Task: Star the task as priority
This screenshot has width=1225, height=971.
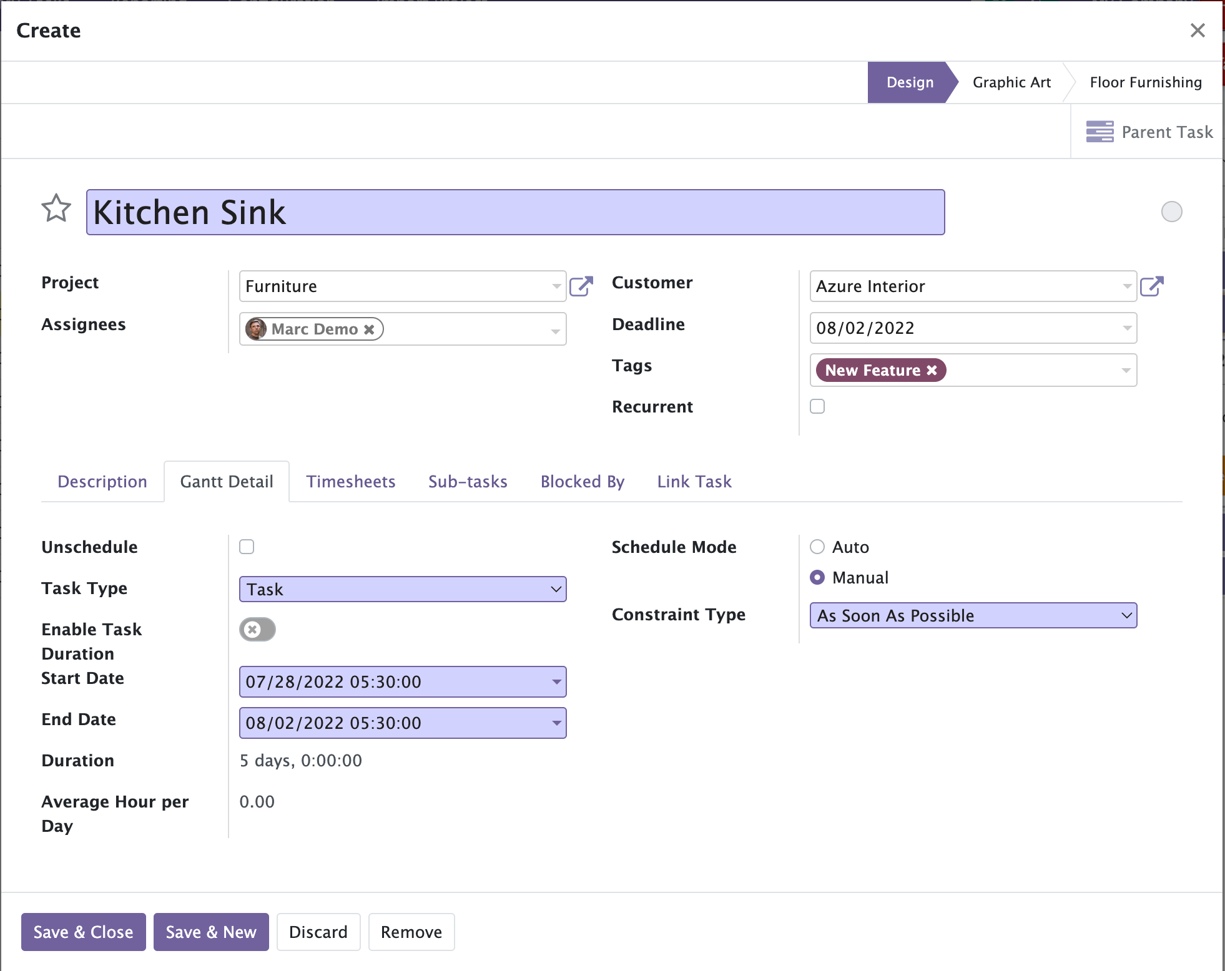Action: click(56, 208)
